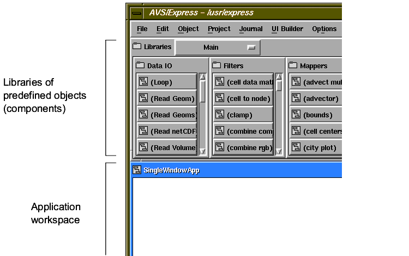
Task: Click the Read Geom object icon
Action: pyautogui.click(x=143, y=99)
